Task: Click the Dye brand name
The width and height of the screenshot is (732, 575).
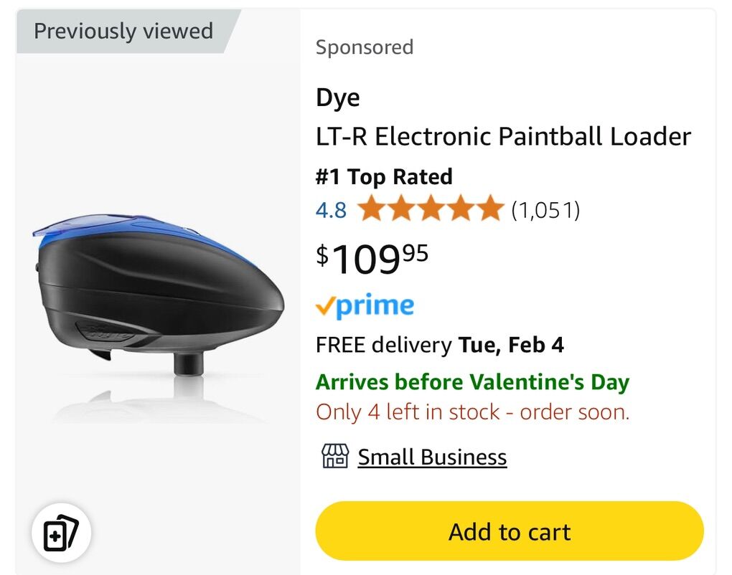Action: pos(338,98)
